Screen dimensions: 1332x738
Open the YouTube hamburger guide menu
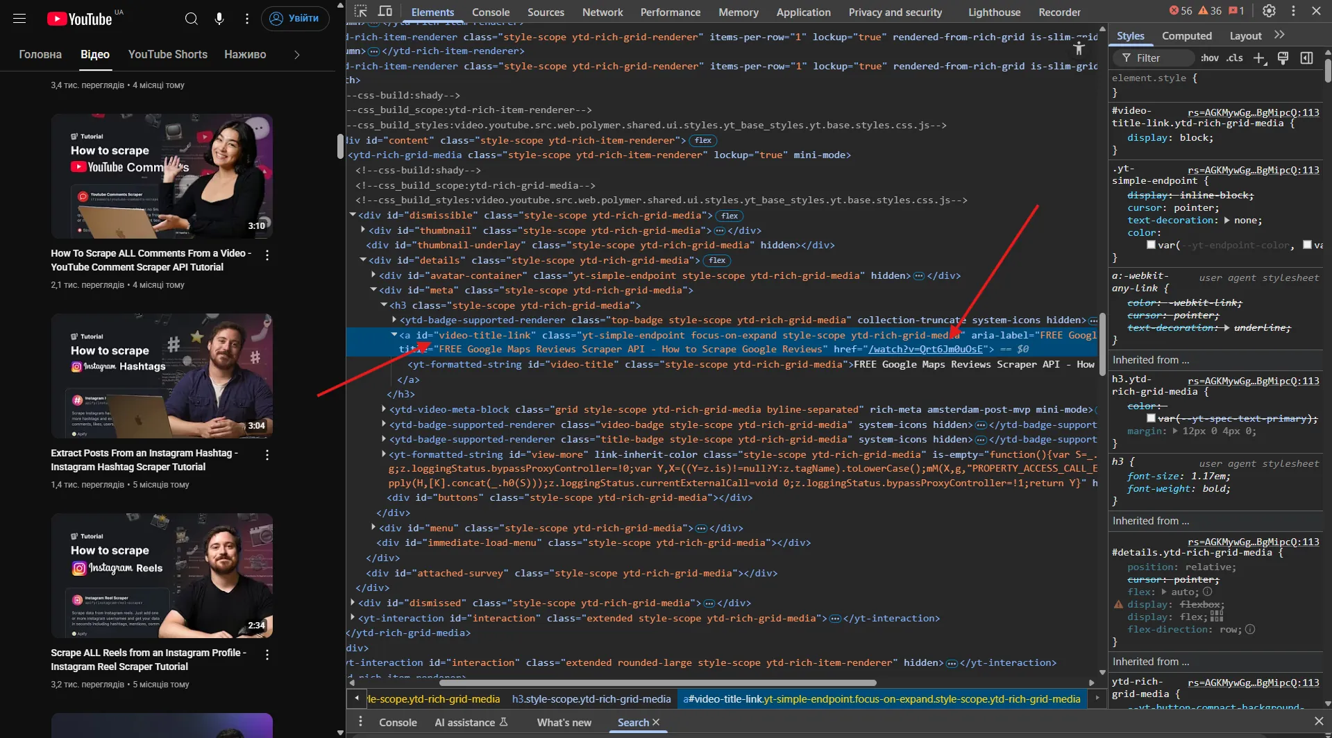click(x=19, y=19)
